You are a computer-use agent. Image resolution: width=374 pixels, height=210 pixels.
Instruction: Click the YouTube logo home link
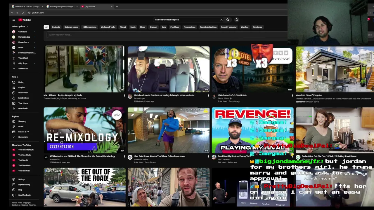pos(25,20)
